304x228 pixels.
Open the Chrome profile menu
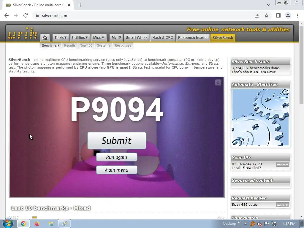288,15
